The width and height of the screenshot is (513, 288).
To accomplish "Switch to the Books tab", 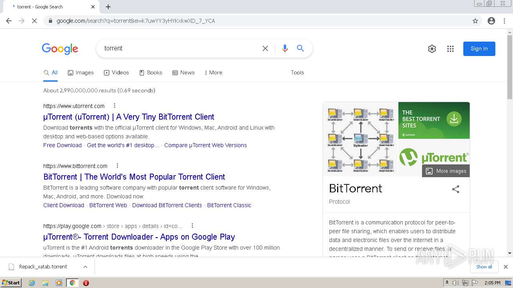I will [x=151, y=73].
